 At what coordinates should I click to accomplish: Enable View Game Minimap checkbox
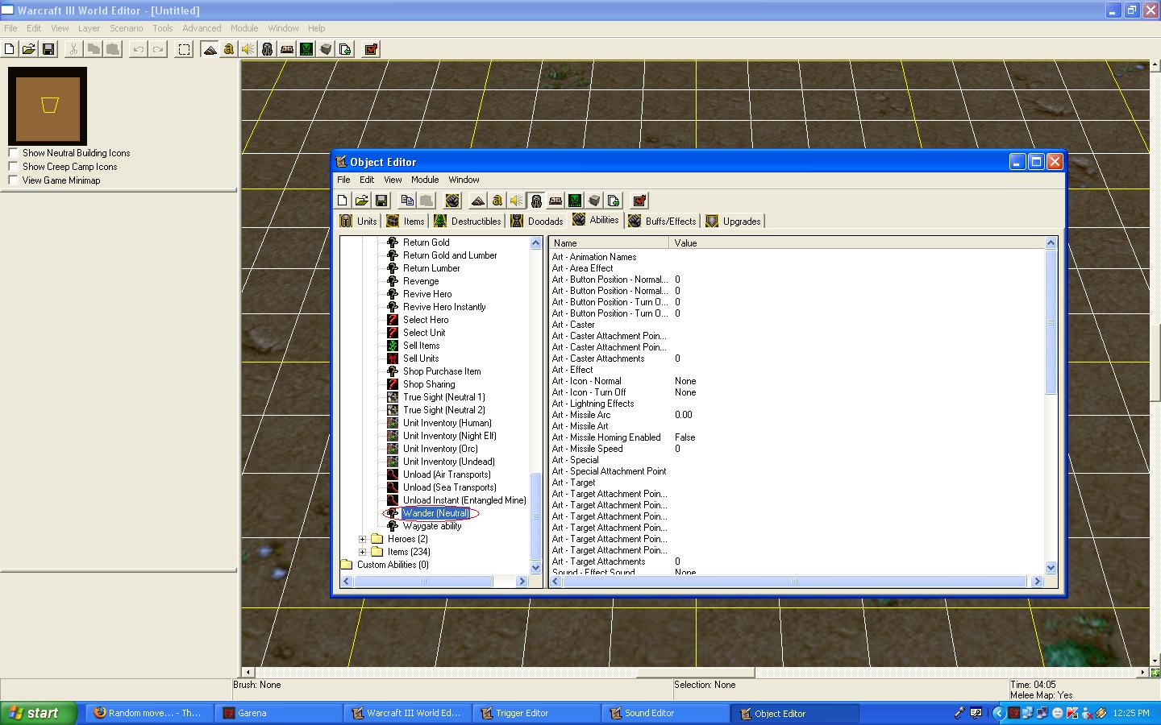(13, 180)
